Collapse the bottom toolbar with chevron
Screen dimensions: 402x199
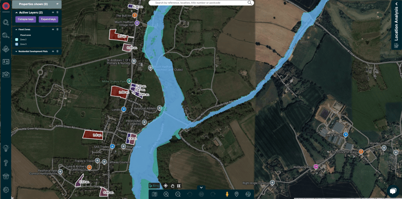click(x=201, y=187)
